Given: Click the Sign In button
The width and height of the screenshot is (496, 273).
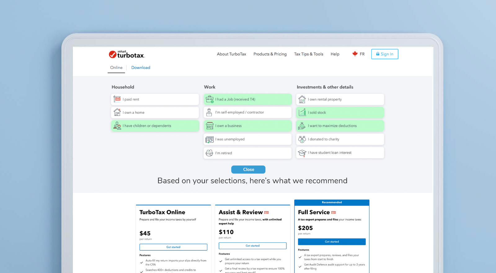Looking at the screenshot, I should 385,54.
